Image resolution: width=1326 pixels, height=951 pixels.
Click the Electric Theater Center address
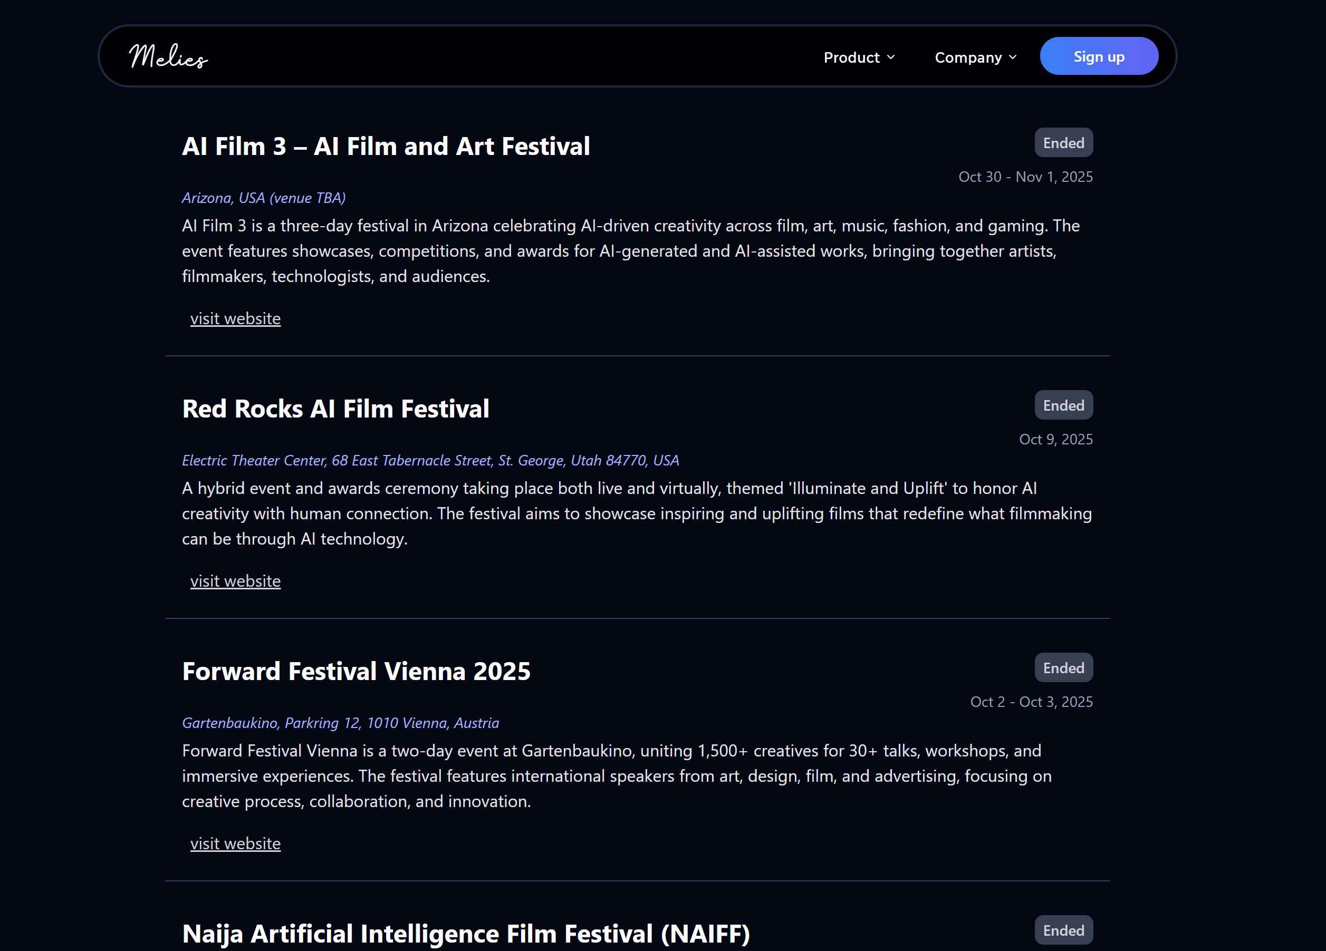click(x=430, y=460)
